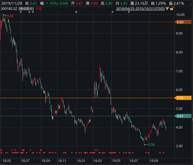Click the red star marker below 3.08 low

tap(146, 153)
